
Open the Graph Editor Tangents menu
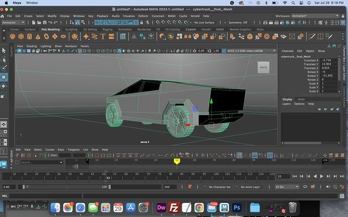pyautogui.click(x=73, y=150)
